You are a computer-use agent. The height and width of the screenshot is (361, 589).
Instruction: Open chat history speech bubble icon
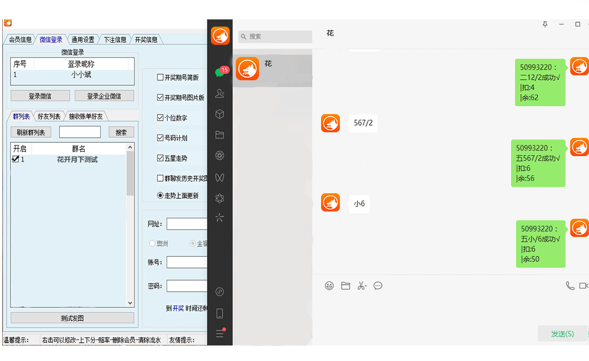(378, 286)
